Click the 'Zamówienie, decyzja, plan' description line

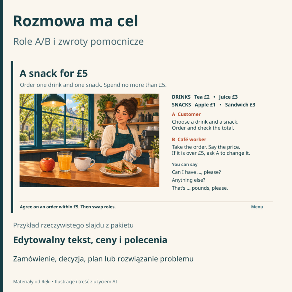pyautogui.click(x=103, y=259)
